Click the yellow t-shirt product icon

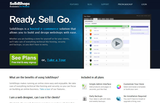(x=91, y=31)
